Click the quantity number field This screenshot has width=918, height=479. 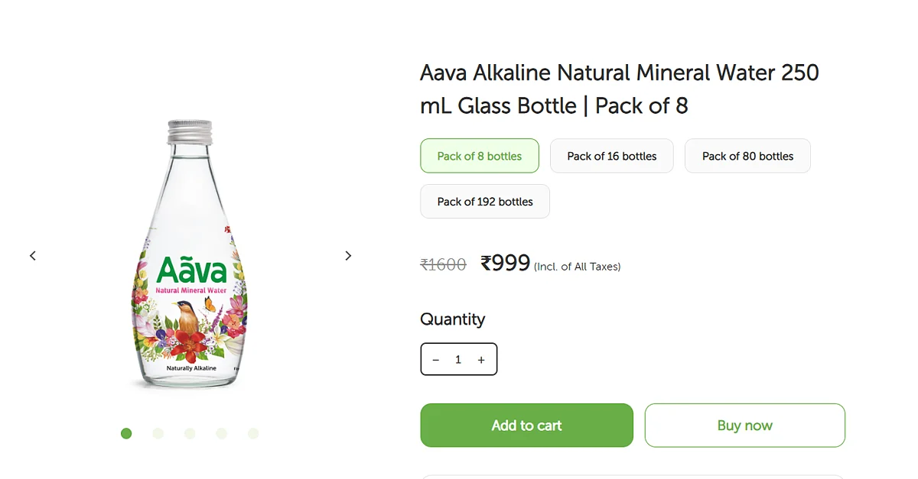458,360
